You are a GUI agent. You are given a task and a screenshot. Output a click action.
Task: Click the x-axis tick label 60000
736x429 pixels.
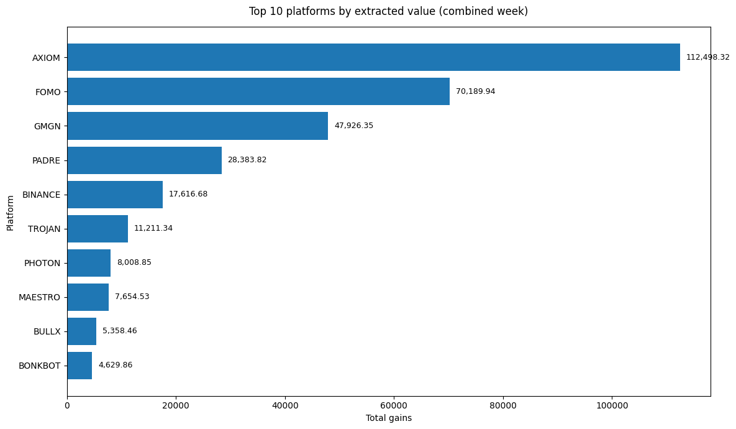click(x=394, y=405)
